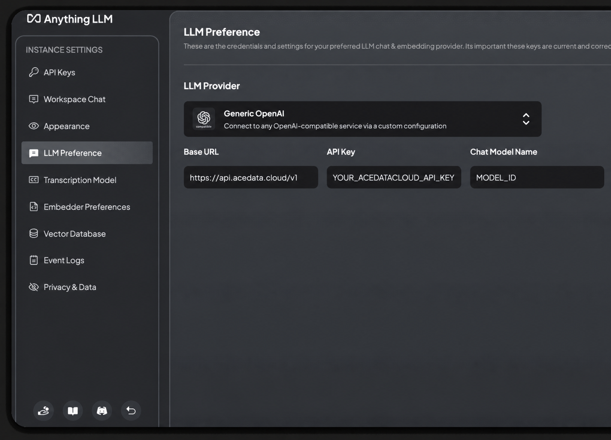This screenshot has width=611, height=440.
Task: Click the INSTANCE SETTINGS header text
Action: click(64, 50)
